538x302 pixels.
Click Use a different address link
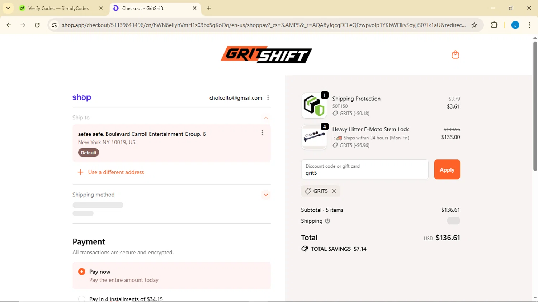coord(116,172)
